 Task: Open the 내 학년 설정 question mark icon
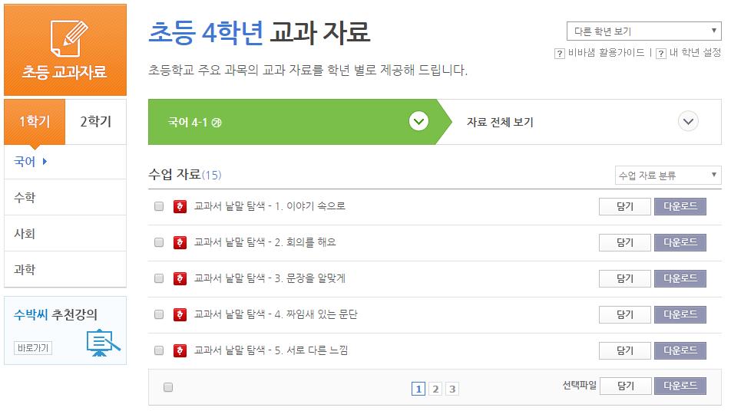point(660,54)
